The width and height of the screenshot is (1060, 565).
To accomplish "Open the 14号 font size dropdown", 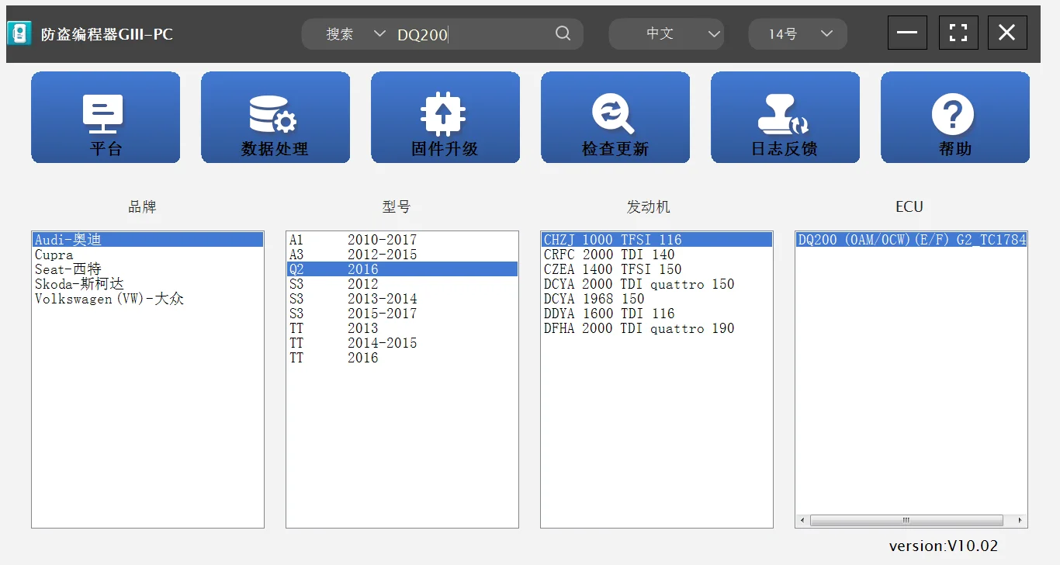I will pyautogui.click(x=798, y=34).
